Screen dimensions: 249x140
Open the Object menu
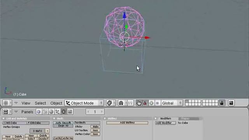click(56, 103)
